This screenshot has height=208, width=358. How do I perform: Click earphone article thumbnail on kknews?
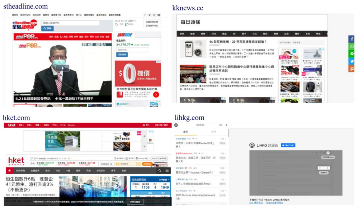tap(193, 49)
